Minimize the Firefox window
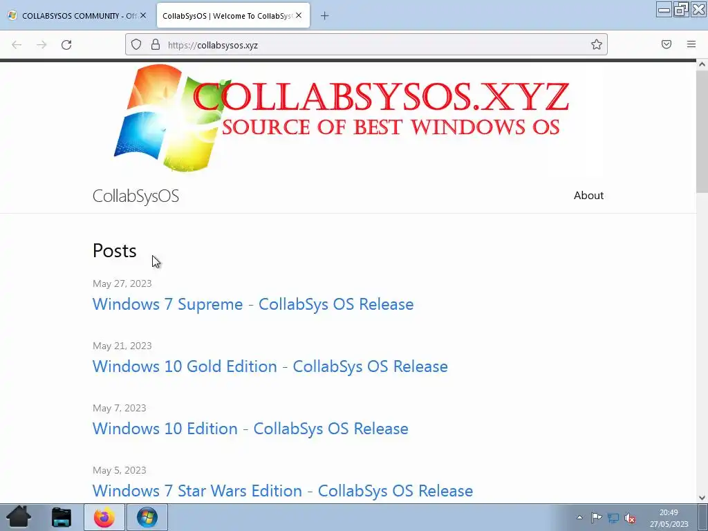708x531 pixels. coord(664,9)
